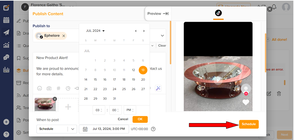This screenshot has height=140, width=294.
Task: Click the camera icon below post text
Action: [49, 88]
